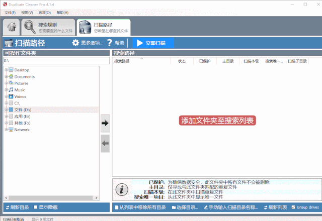Switch to the 搜索规则 tab
This screenshot has width=322, height=221.
coord(48,27)
